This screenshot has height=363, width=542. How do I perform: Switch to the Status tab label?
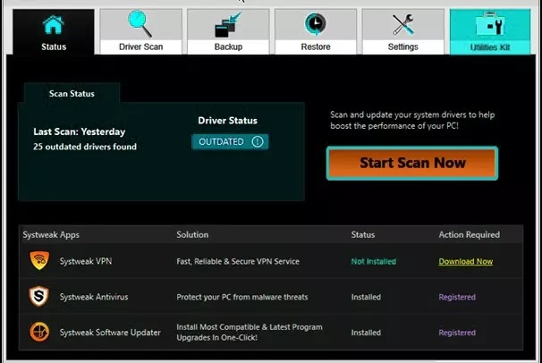click(x=54, y=46)
